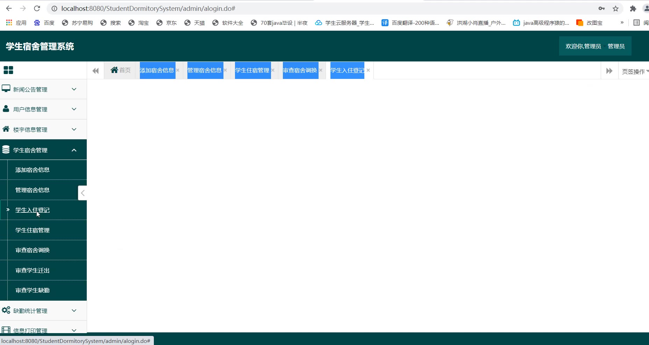Viewport: 649px width, 345px height.
Task: Open the 软件大全 bookmark
Action: 228,23
